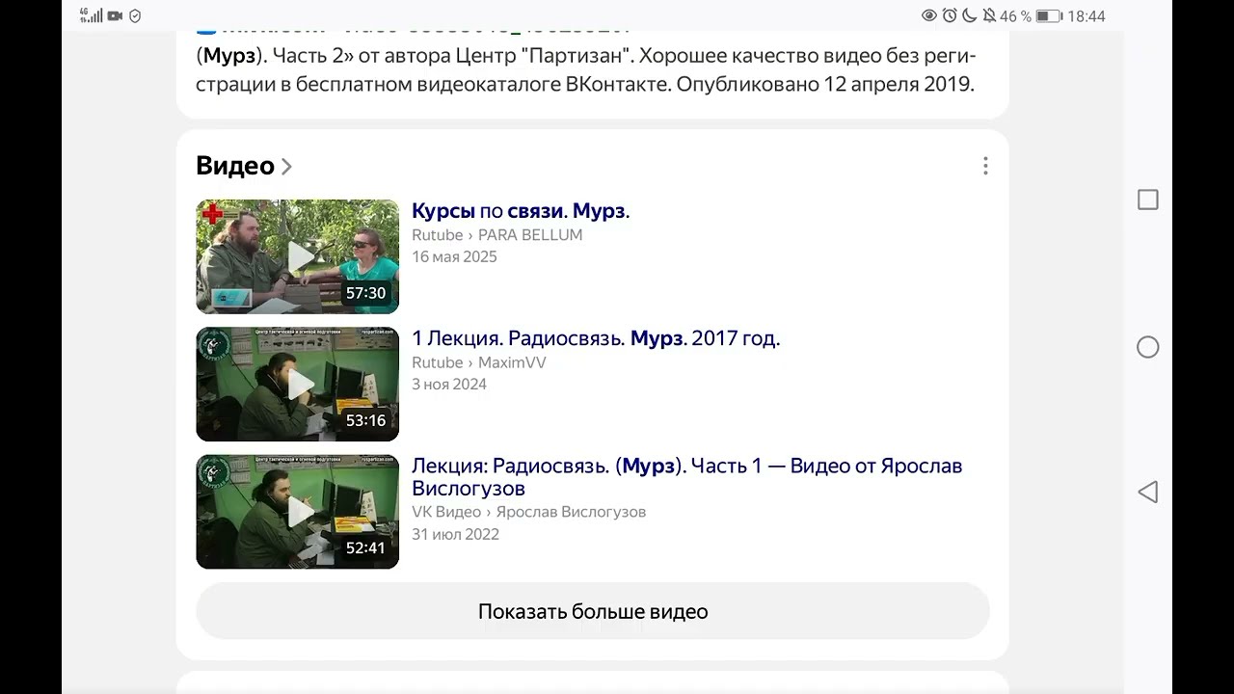Screen dimensions: 1234x694
Task: Click the status bar time 18:44
Action: (1086, 16)
